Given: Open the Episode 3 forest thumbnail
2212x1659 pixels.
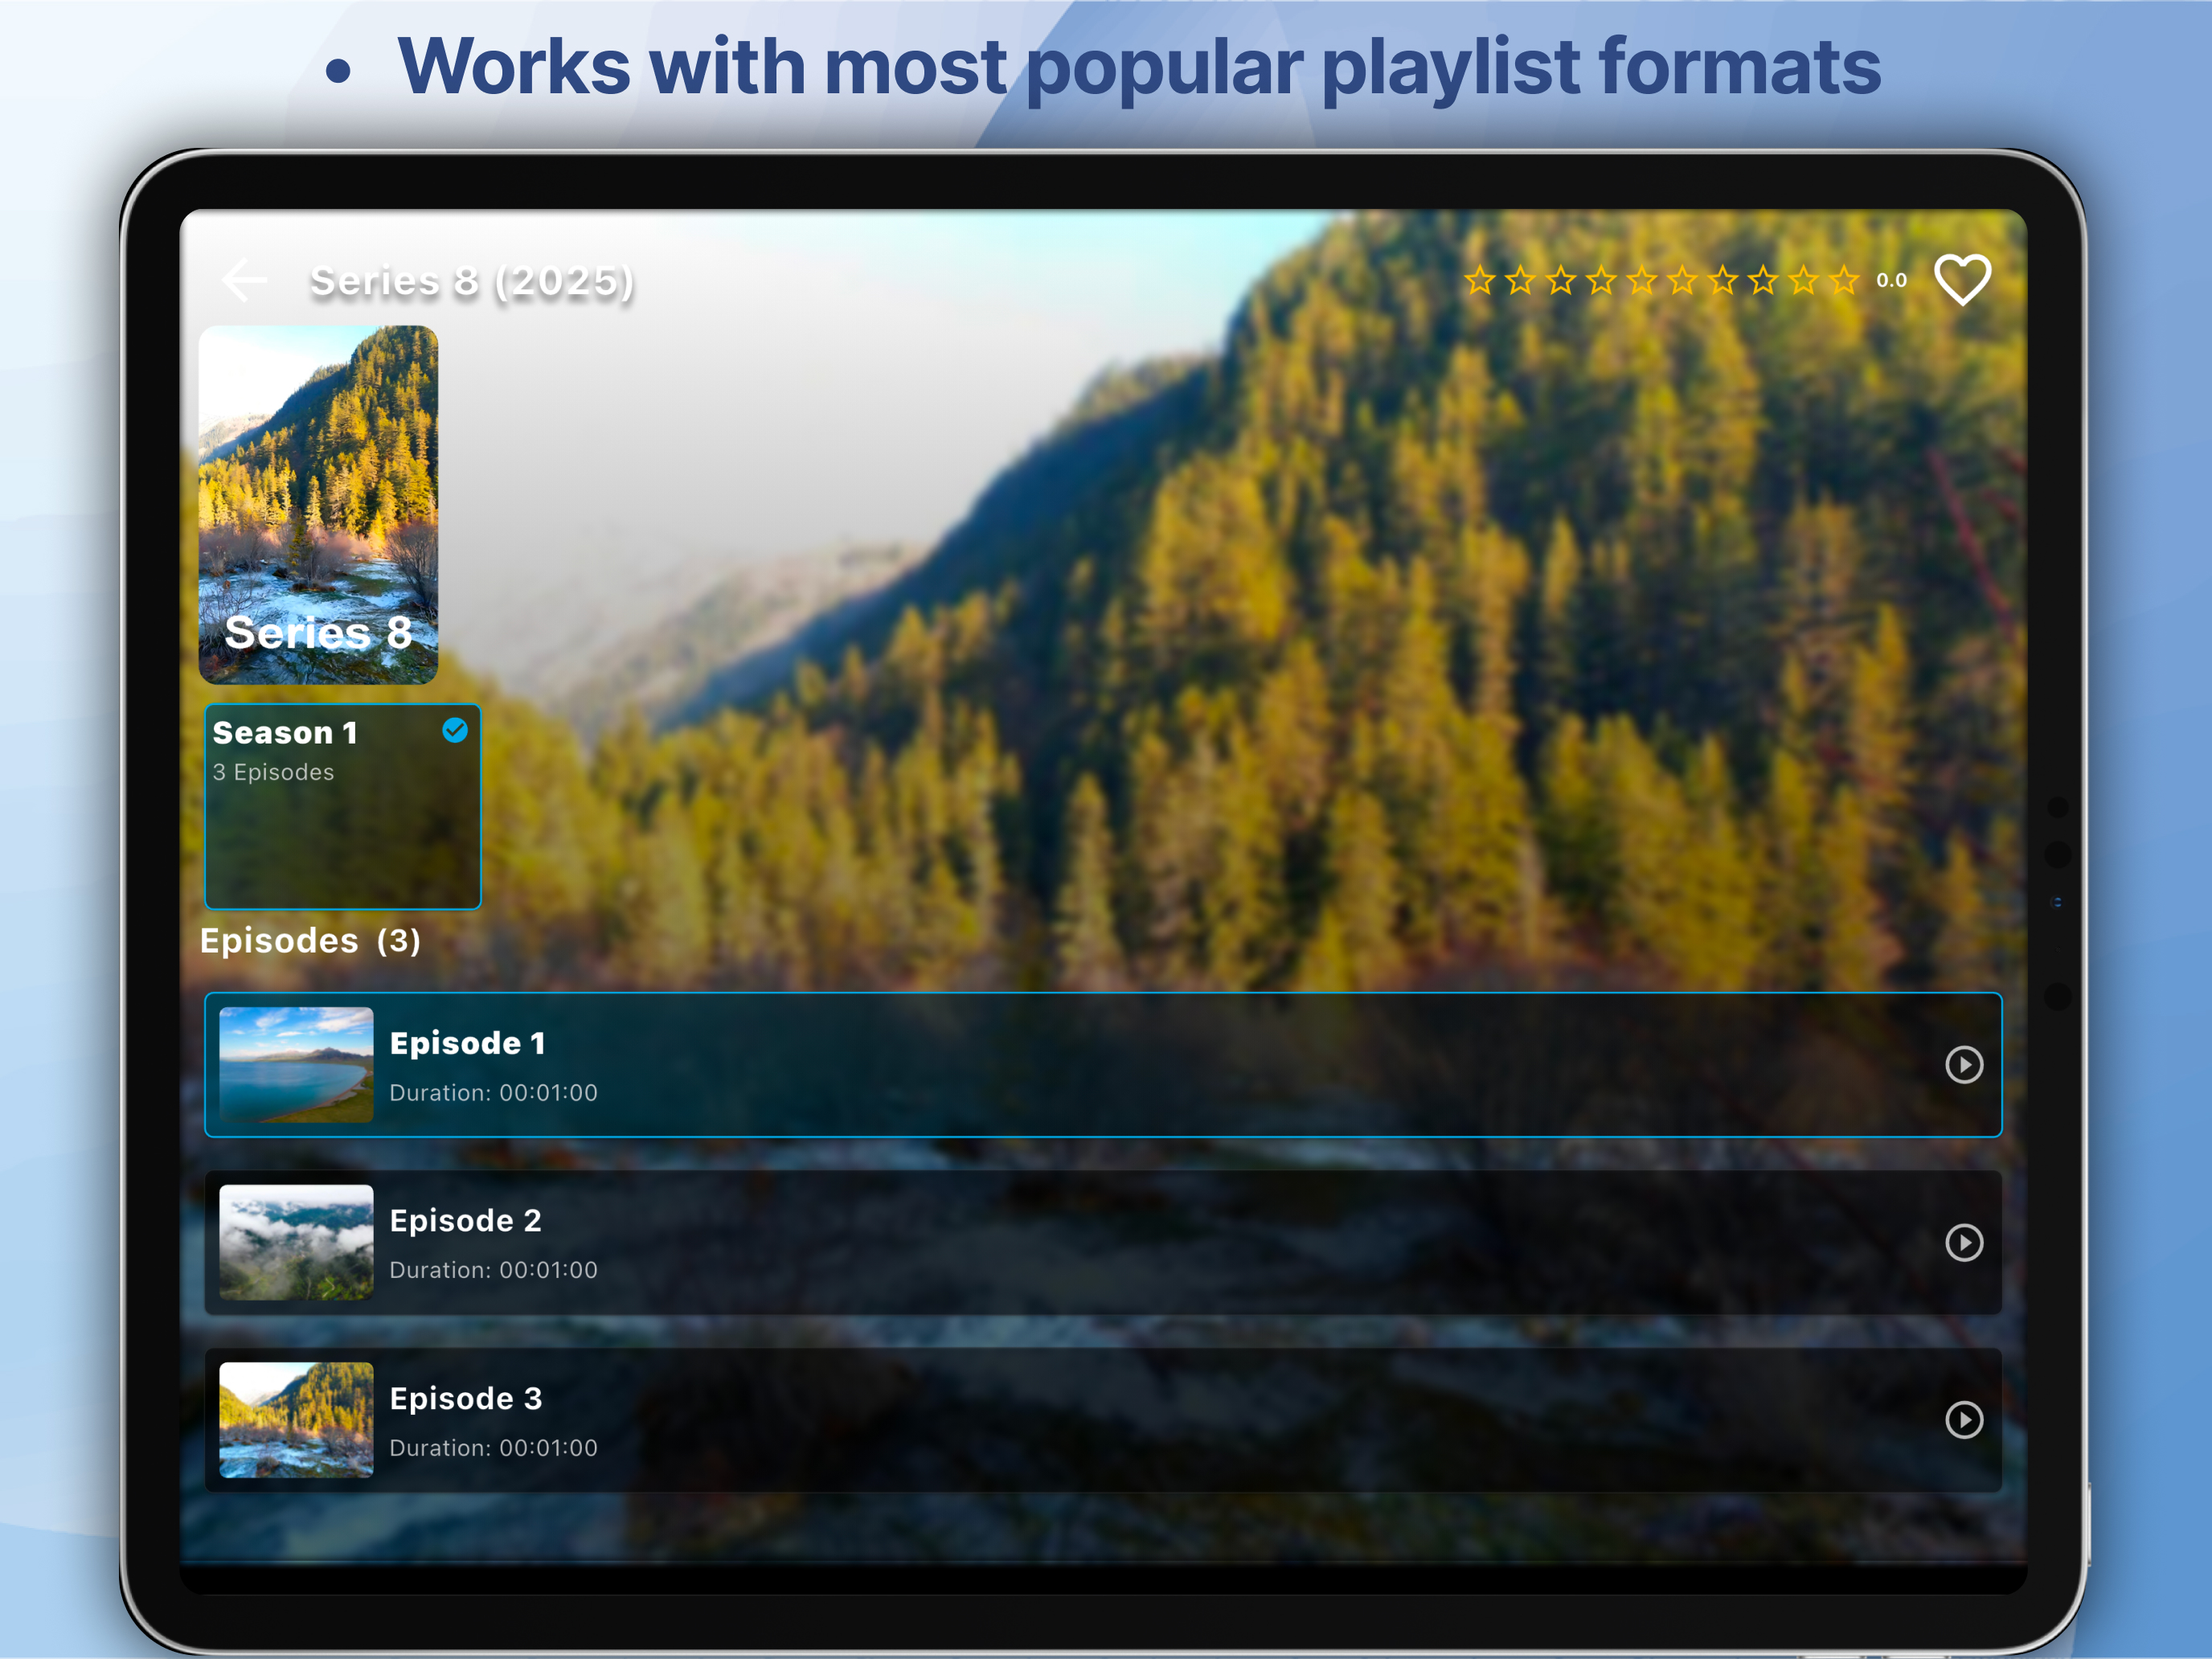Looking at the screenshot, I should (x=296, y=1420).
